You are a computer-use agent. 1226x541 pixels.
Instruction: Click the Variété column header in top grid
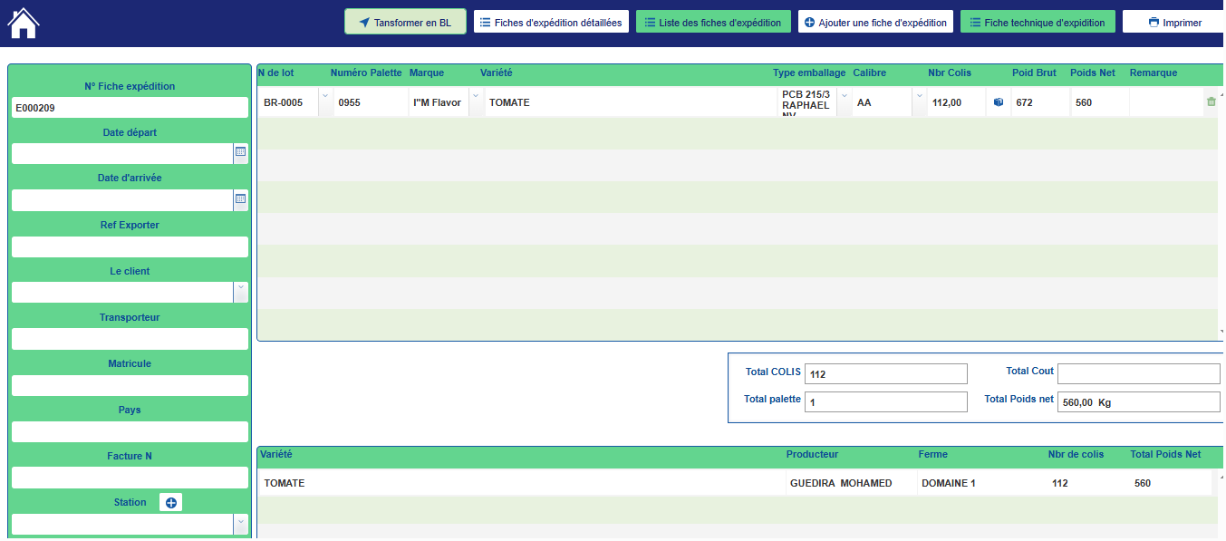click(497, 72)
